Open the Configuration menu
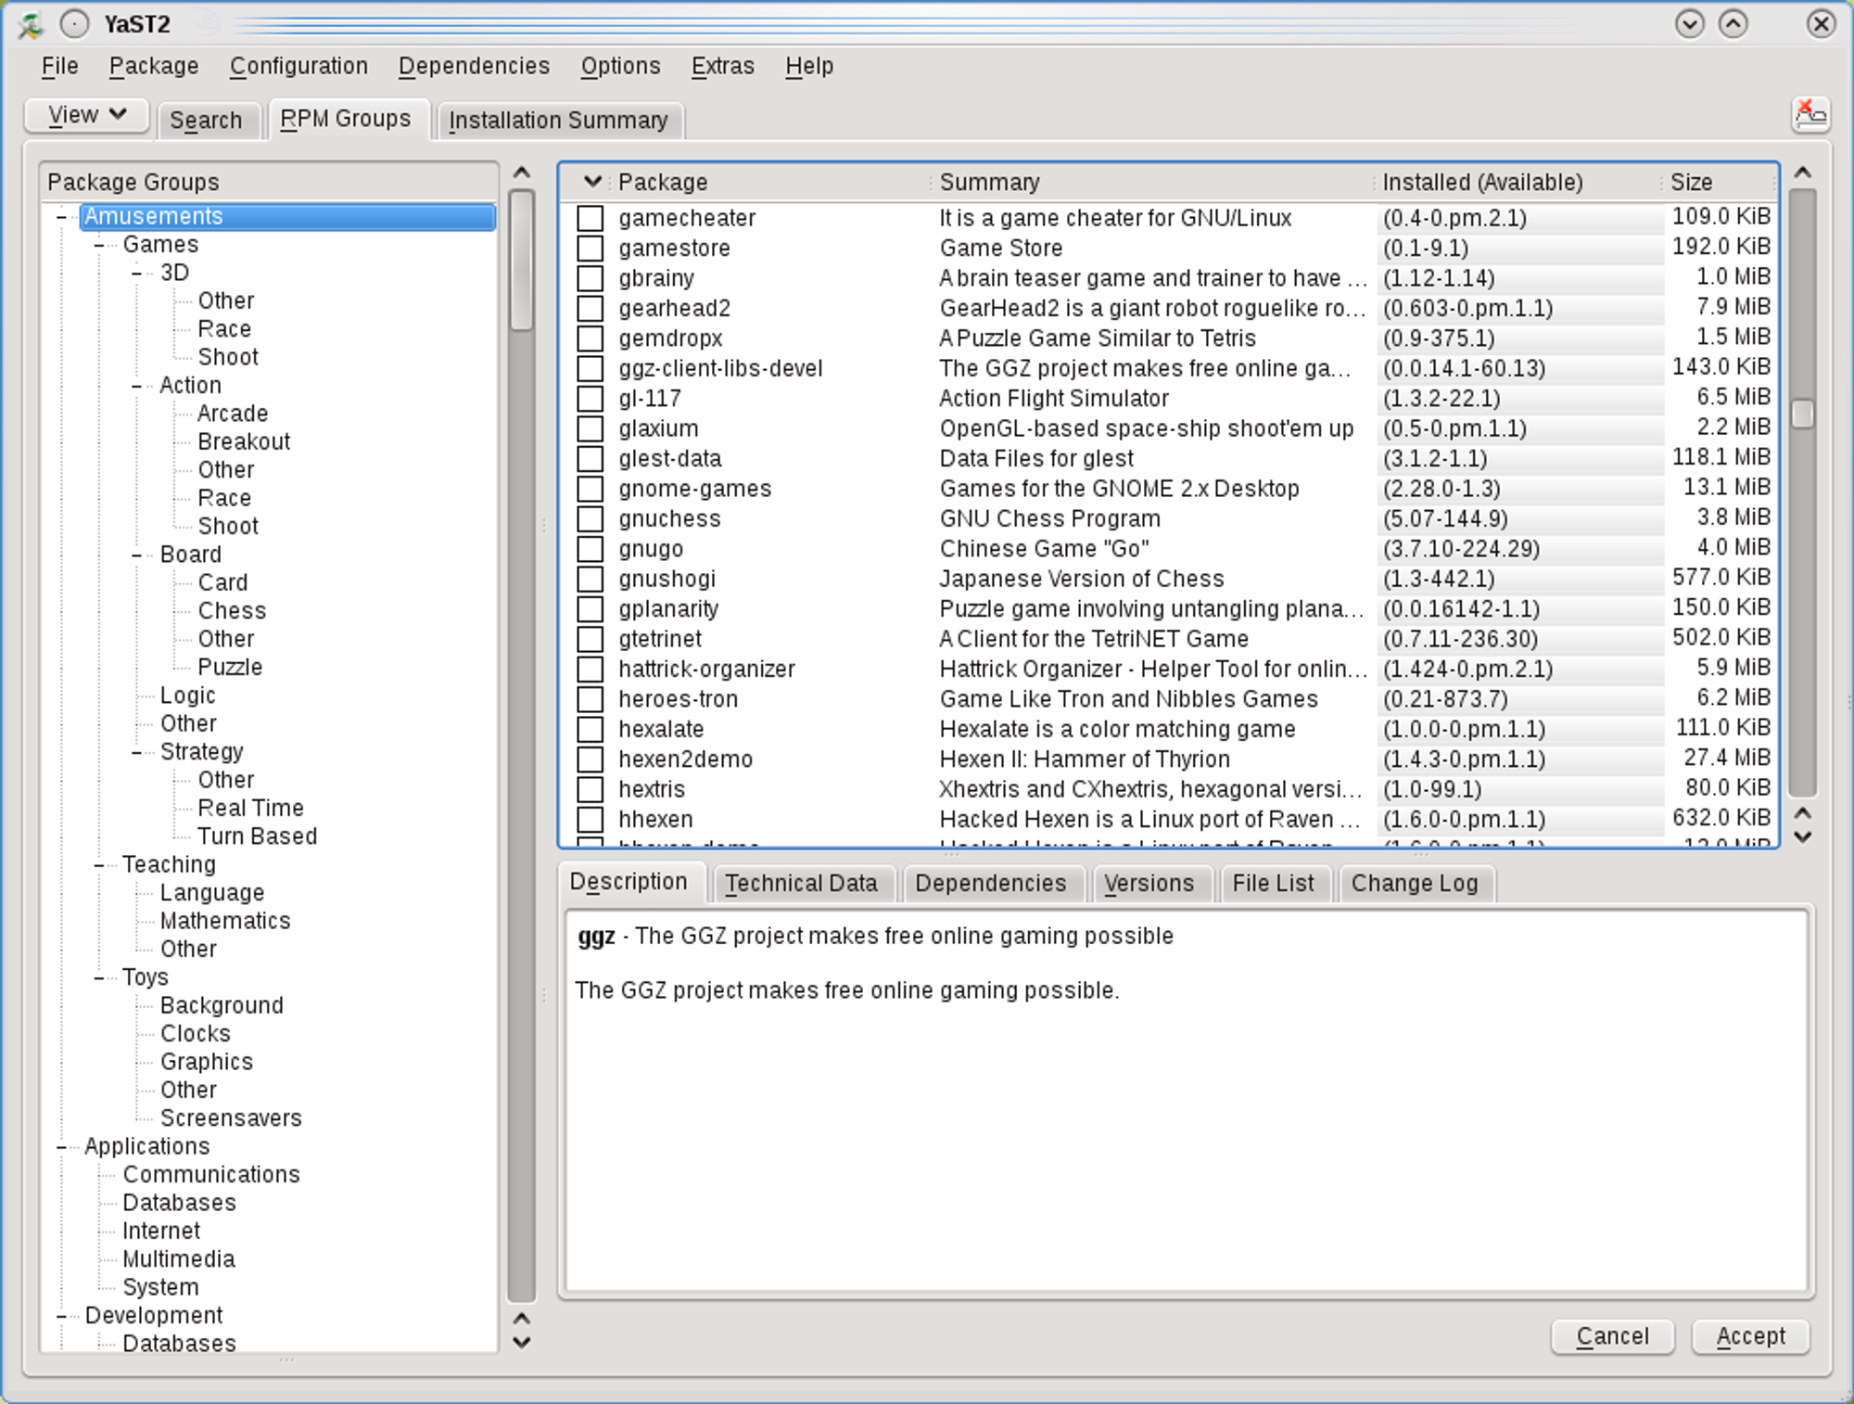Image resolution: width=1854 pixels, height=1404 pixels. point(298,67)
